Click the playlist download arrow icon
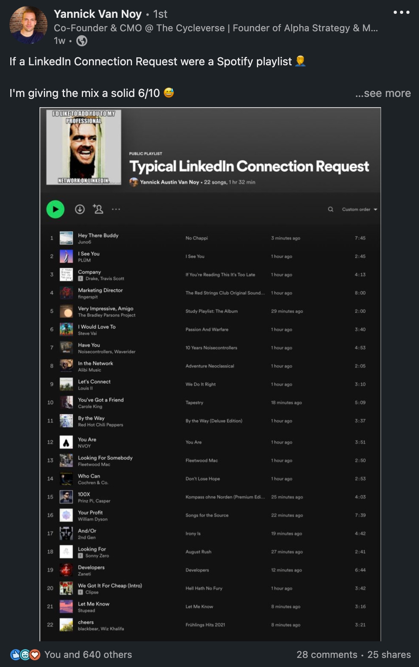This screenshot has width=419, height=667. click(x=80, y=209)
